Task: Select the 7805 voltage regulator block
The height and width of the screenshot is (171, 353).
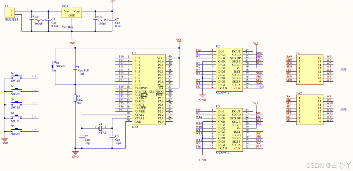Action: 72,13
